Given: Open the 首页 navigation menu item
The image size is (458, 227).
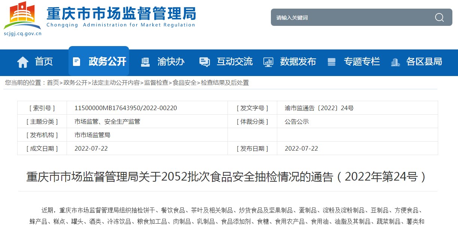Looking at the screenshot, I should 44,61.
